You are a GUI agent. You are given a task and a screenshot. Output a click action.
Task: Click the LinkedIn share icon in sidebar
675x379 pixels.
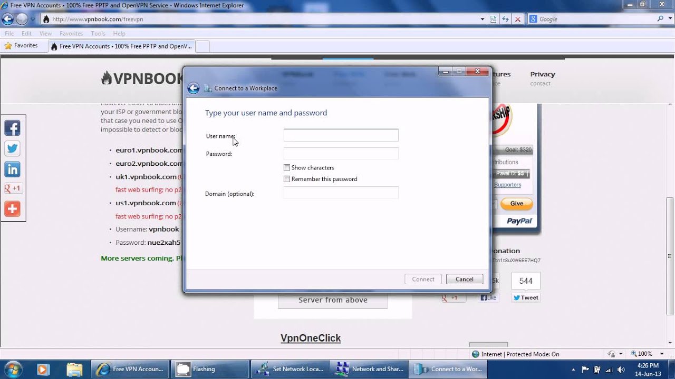click(x=12, y=169)
